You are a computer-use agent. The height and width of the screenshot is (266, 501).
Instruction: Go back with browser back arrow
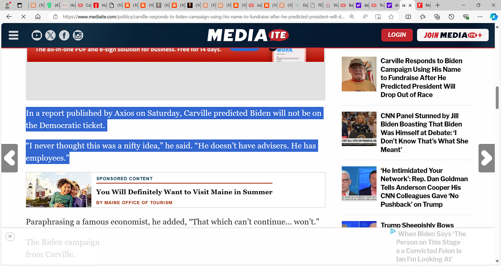9,16
